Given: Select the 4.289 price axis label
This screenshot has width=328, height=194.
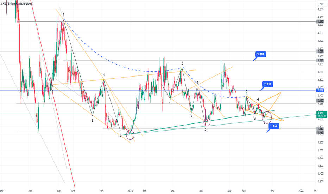Looking at the screenshot, I should 320,22.
